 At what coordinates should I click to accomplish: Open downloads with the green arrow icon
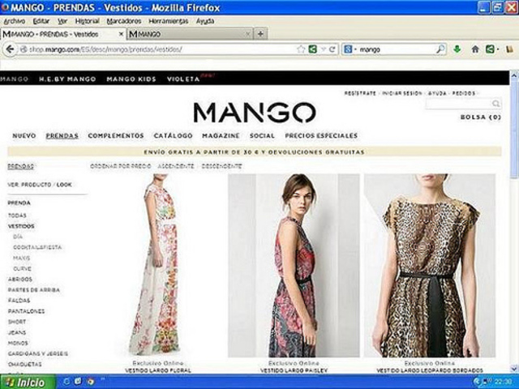point(457,49)
